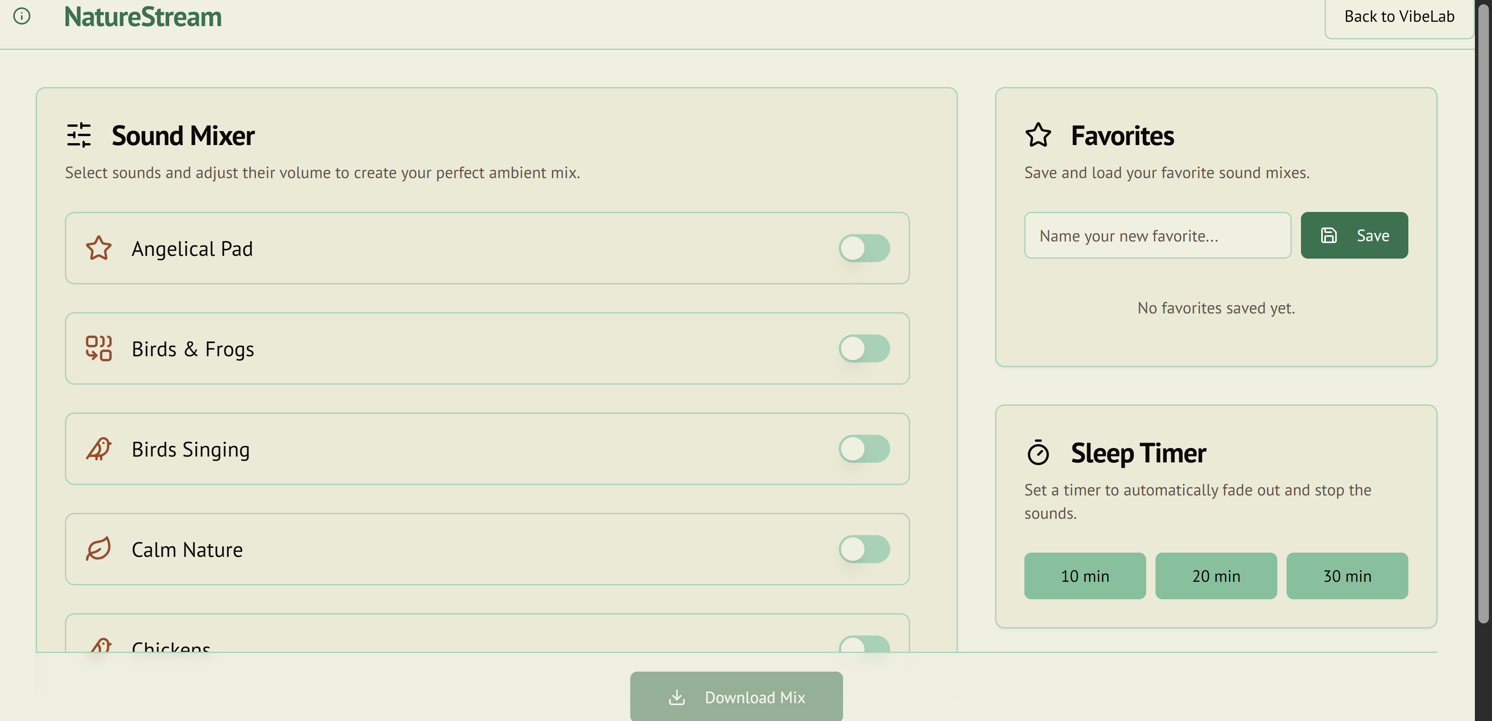Choose the 20 min sleep timer

click(1216, 576)
